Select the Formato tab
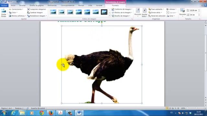 (115, 5)
